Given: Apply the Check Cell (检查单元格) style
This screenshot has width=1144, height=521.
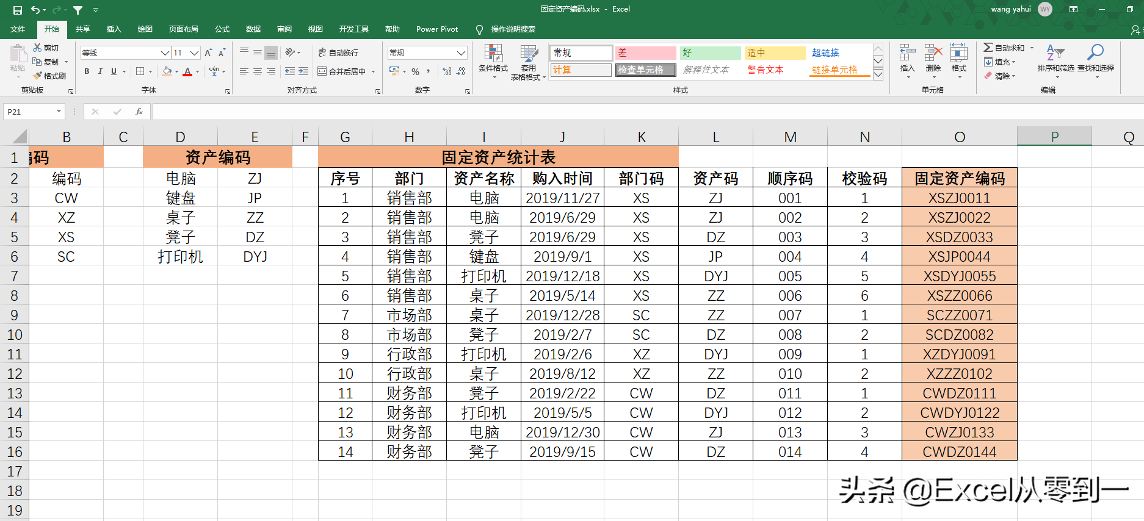Looking at the screenshot, I should click(645, 70).
